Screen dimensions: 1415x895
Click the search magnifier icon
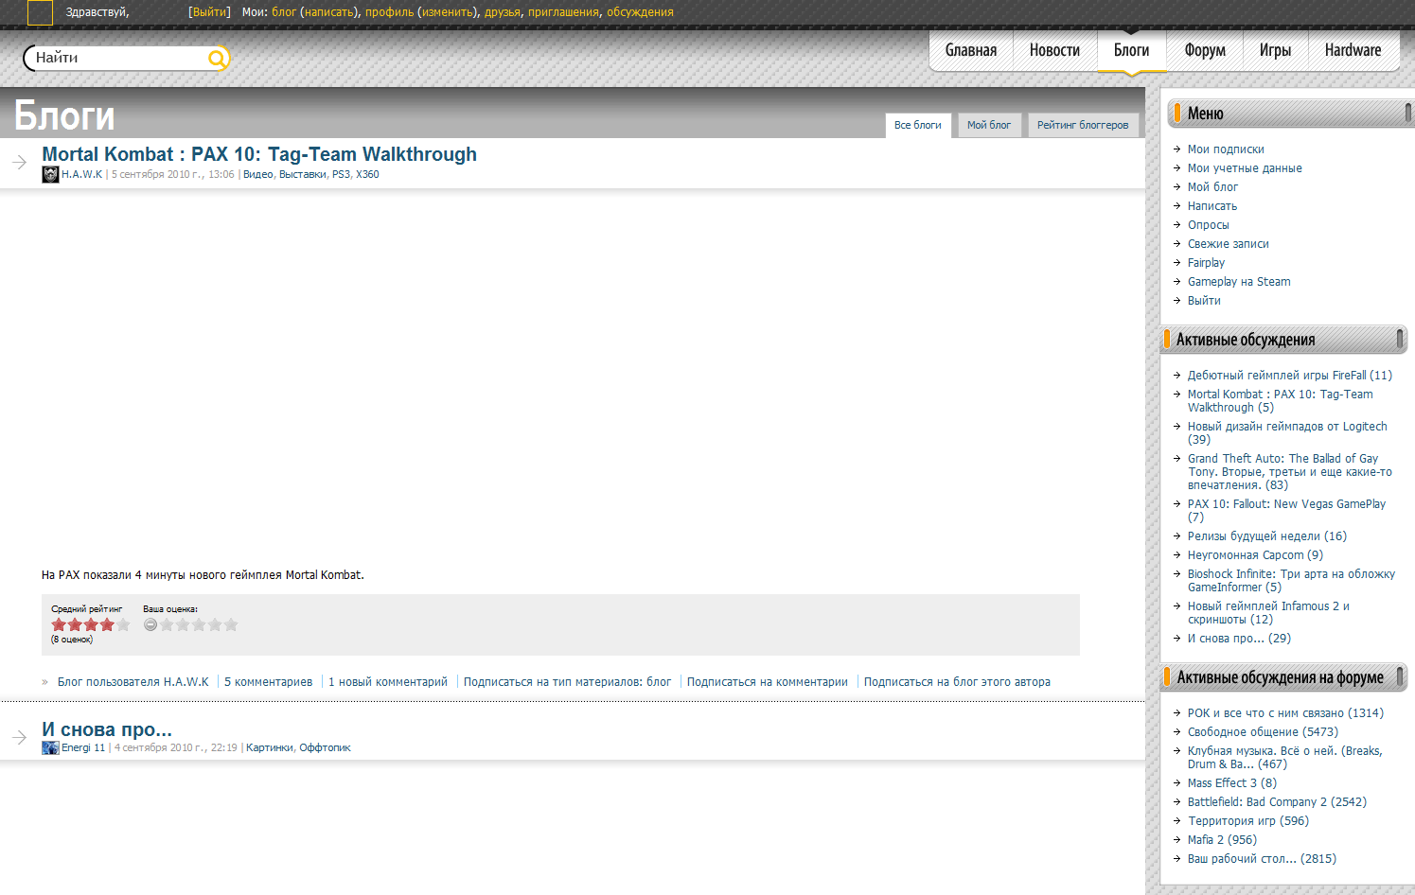click(x=217, y=59)
